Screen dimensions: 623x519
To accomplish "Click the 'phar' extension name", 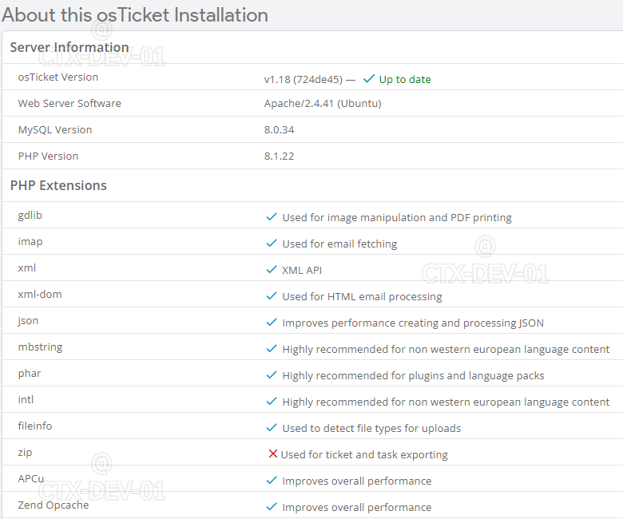I will (x=30, y=374).
